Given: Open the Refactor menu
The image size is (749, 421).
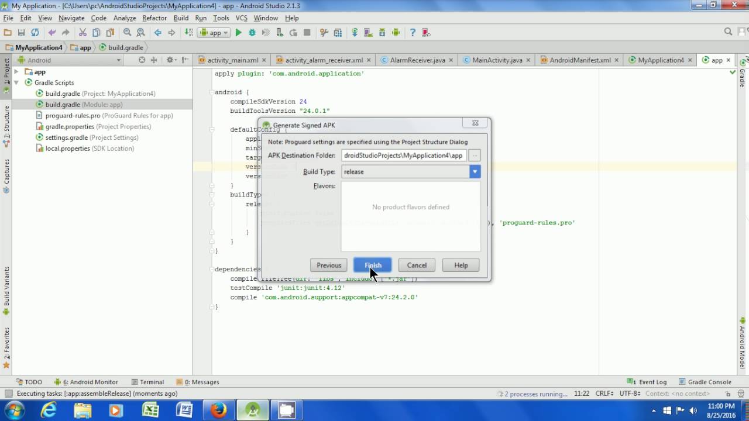Looking at the screenshot, I should pyautogui.click(x=154, y=18).
